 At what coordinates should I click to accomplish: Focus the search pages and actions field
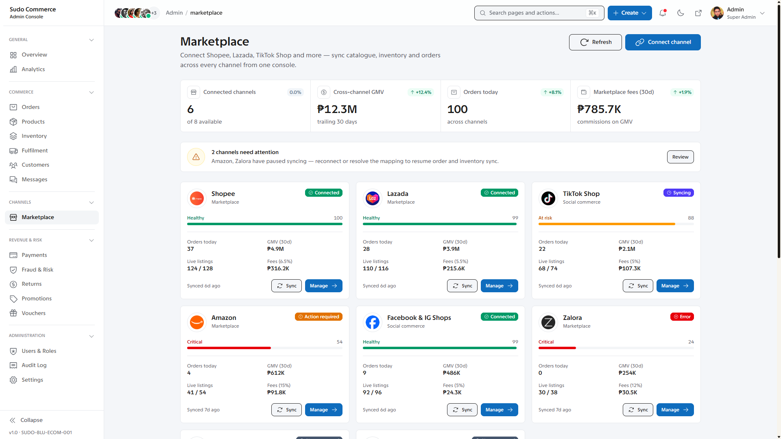pos(539,13)
